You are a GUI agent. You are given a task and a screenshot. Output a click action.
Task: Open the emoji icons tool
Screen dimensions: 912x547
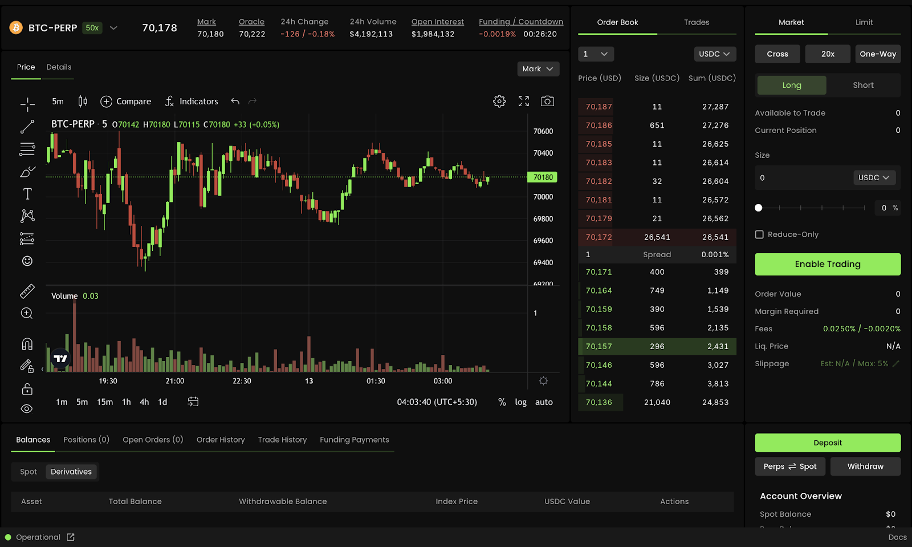click(x=27, y=261)
